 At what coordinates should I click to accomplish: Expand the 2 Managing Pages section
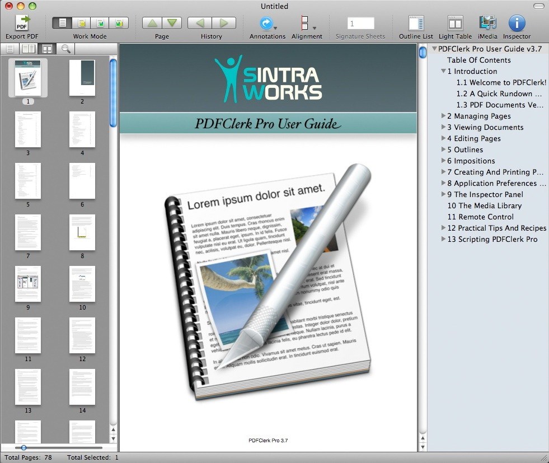click(443, 116)
